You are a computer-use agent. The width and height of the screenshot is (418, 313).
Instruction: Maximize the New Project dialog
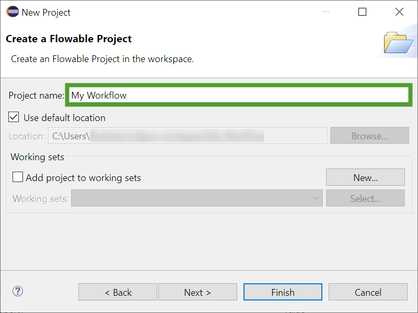(362, 12)
